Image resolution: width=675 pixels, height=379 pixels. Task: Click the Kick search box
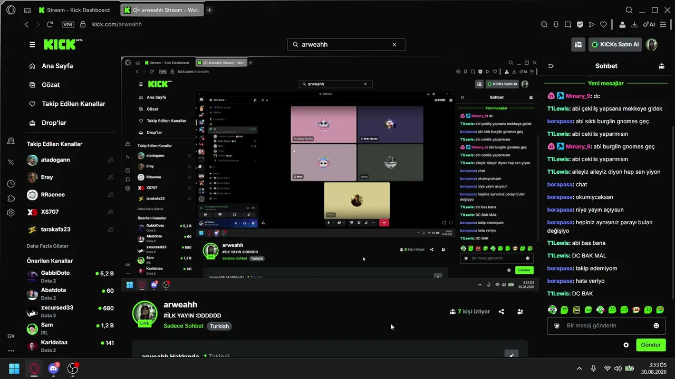[346, 45]
